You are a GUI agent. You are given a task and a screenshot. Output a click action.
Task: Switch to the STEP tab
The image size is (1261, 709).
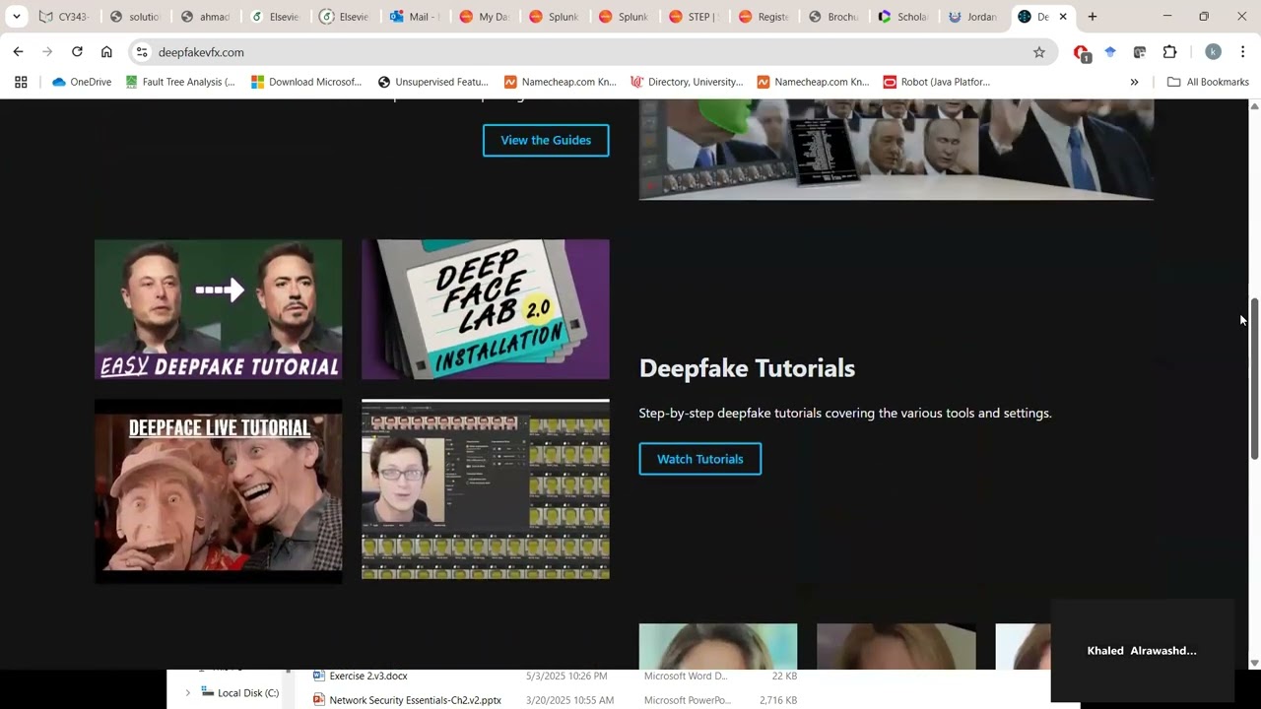[694, 17]
